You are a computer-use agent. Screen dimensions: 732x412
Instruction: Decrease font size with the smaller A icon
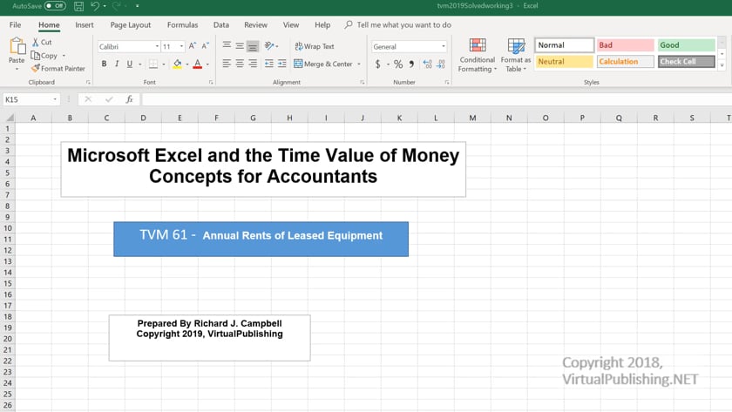point(205,46)
